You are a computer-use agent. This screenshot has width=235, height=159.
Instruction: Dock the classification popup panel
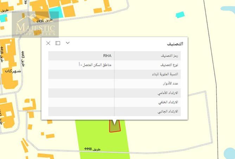tap(58, 43)
